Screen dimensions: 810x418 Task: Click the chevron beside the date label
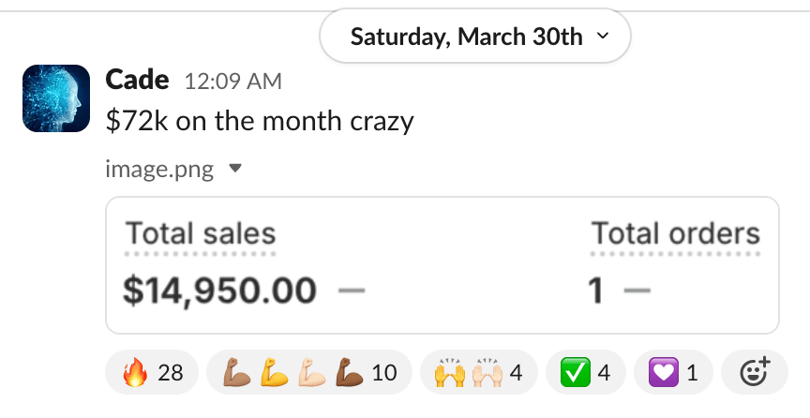(602, 37)
